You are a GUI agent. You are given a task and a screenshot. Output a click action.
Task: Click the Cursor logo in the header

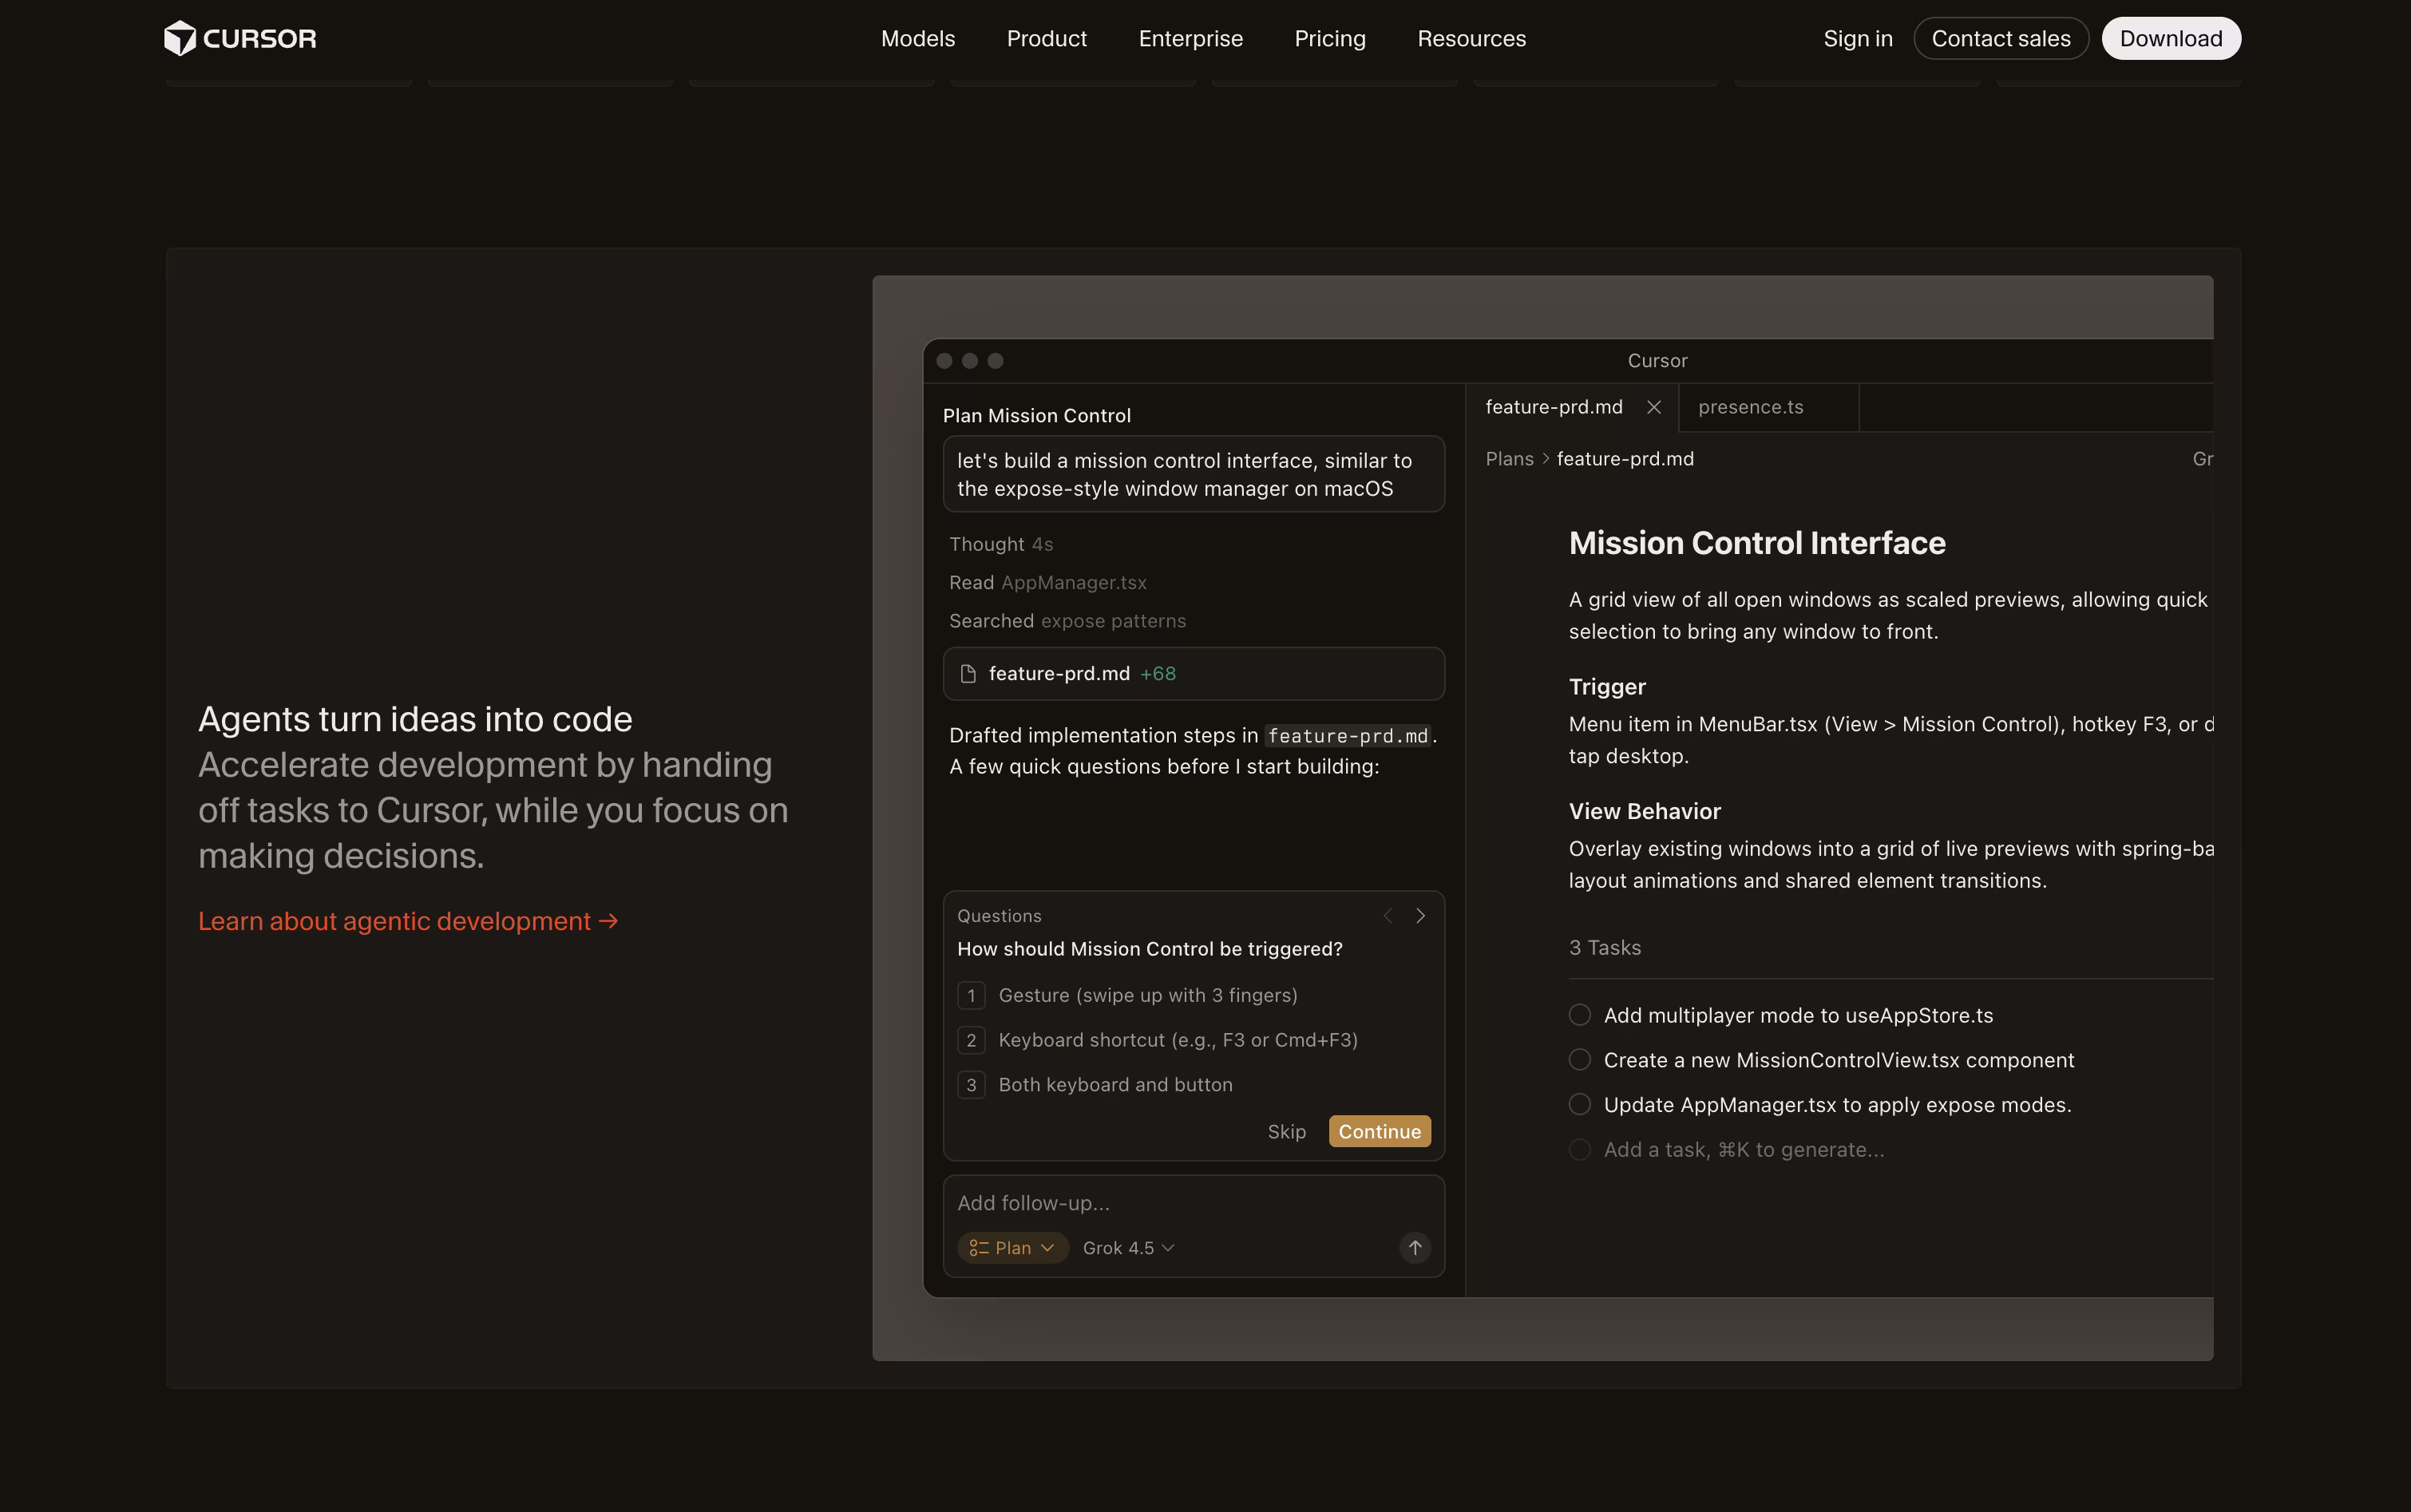coord(240,38)
